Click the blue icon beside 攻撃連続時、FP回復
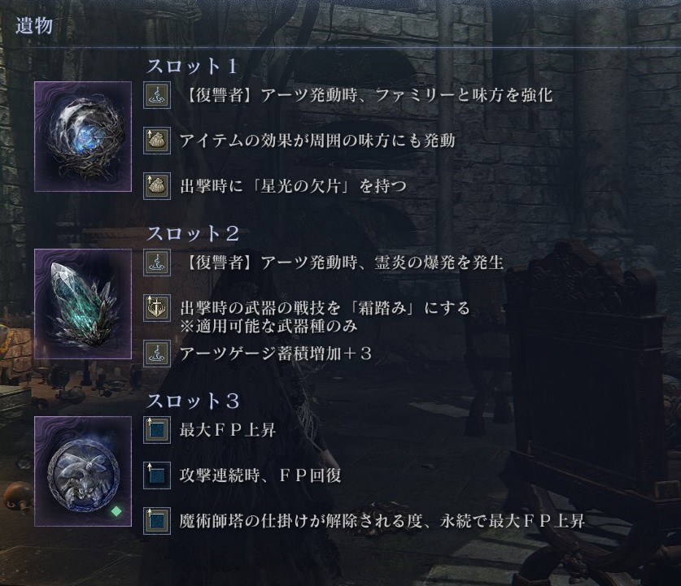The image size is (681, 586). pyautogui.click(x=157, y=475)
